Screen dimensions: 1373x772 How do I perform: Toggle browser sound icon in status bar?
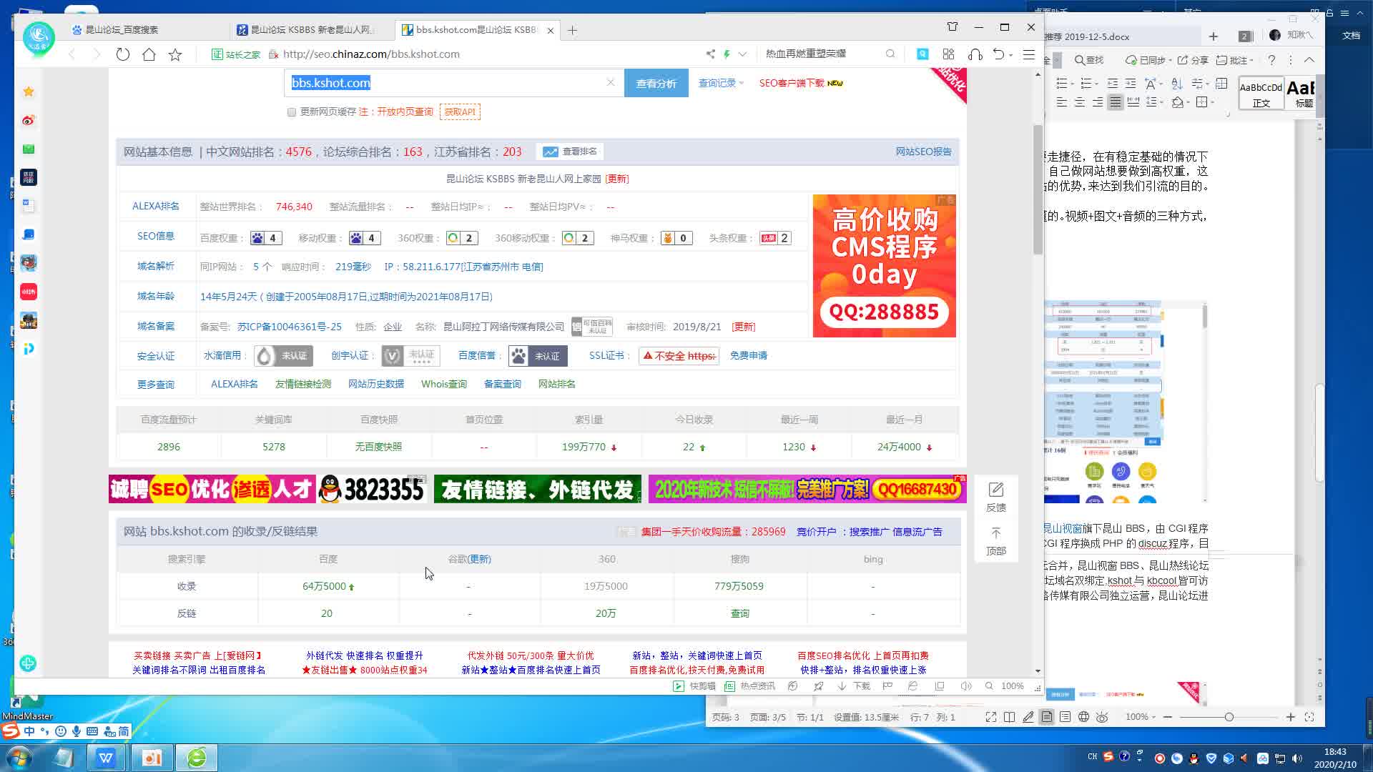tap(966, 686)
